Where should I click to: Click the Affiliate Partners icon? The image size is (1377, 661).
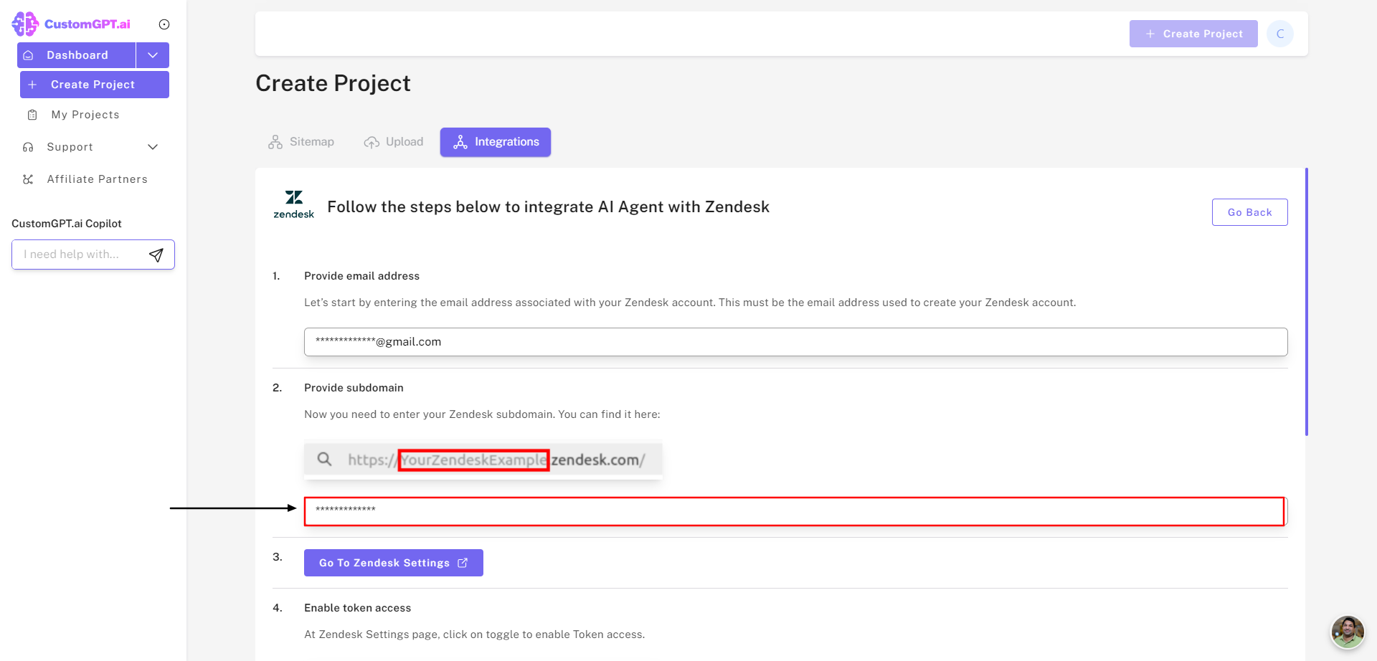(28, 179)
